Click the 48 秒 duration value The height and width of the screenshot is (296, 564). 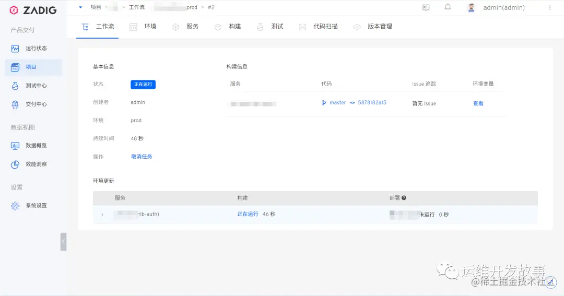137,138
